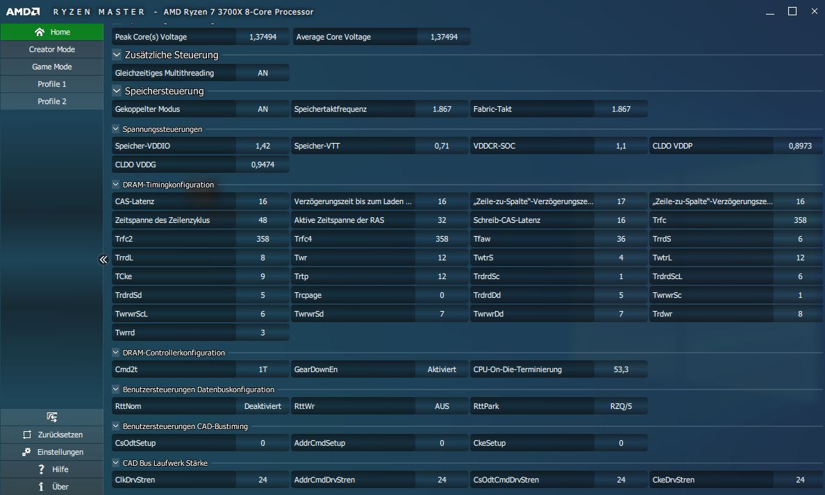Click the Über info icon
825x495 pixels.
(41, 487)
